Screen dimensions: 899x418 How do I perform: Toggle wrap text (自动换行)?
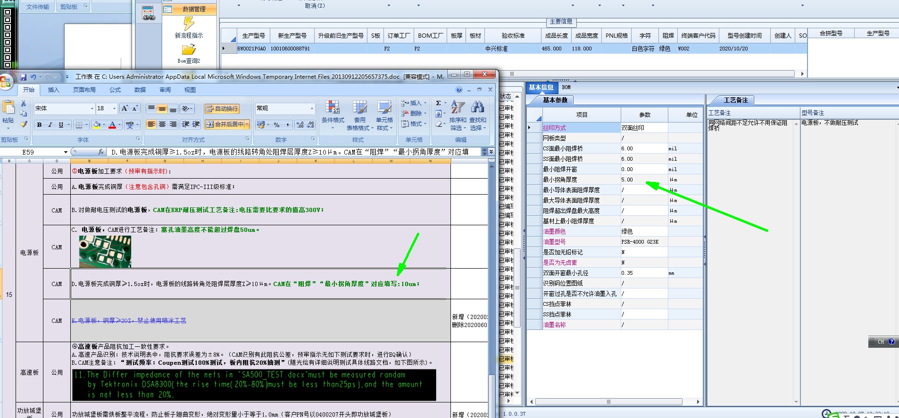tap(222, 108)
